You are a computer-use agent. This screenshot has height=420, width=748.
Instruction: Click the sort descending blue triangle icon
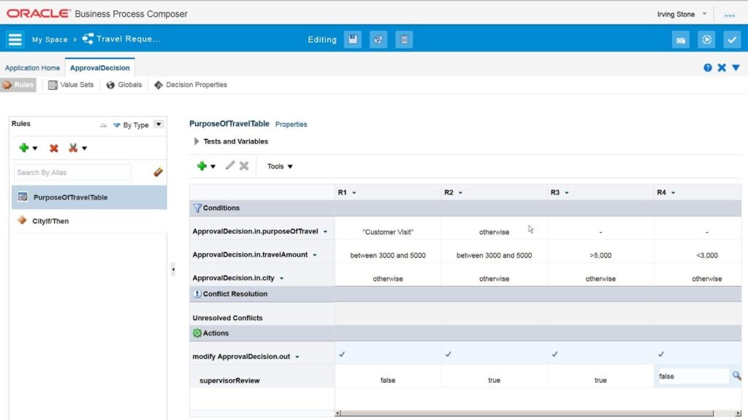click(x=116, y=125)
